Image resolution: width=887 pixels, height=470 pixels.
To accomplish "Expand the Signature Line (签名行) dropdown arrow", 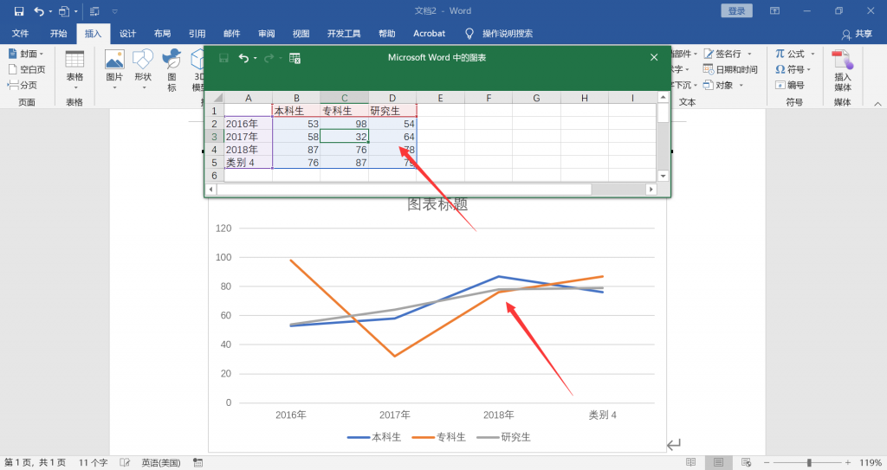I will (x=749, y=54).
